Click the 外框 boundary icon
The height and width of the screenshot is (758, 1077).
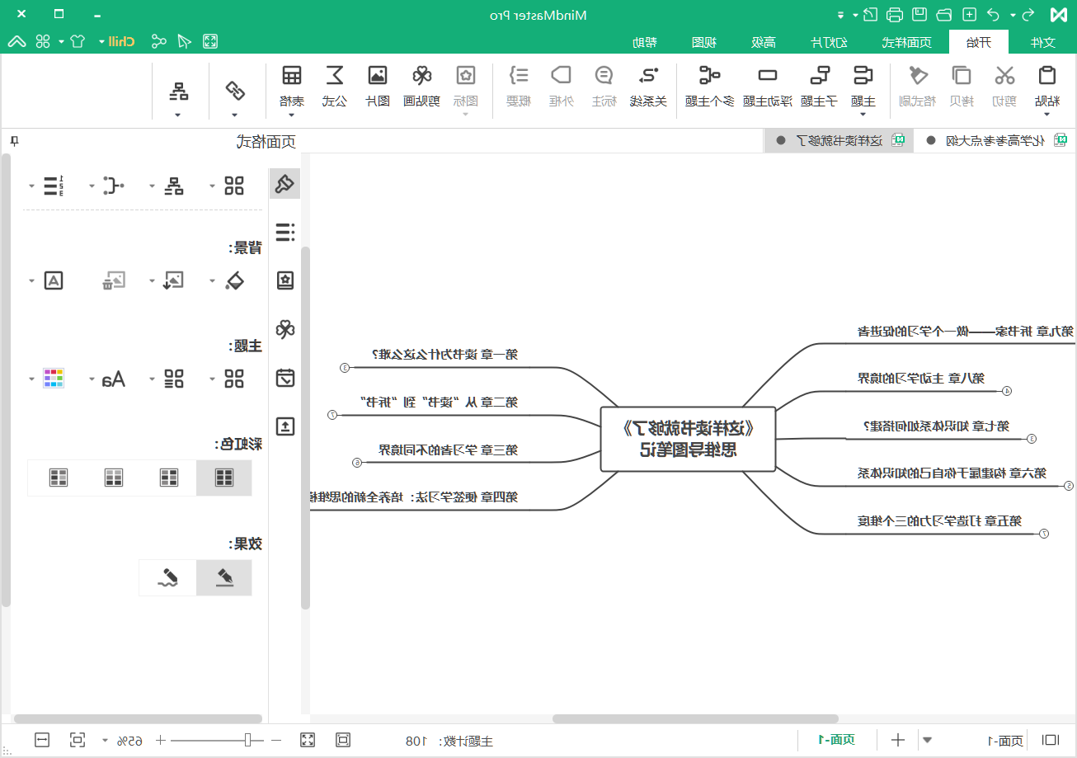tap(562, 76)
